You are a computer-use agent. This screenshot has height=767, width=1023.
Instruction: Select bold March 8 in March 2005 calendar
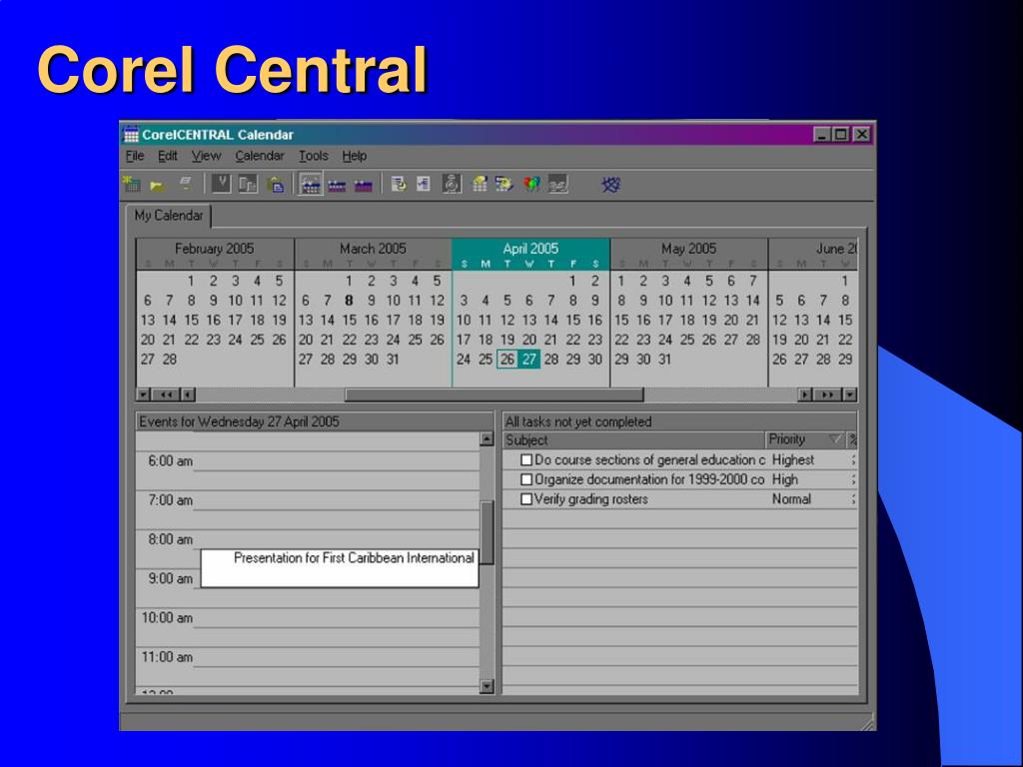point(349,301)
